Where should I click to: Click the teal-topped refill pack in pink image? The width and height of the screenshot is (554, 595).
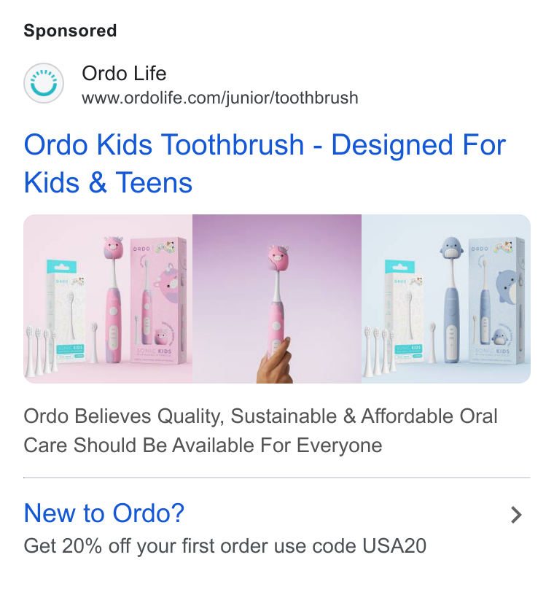[66, 311]
